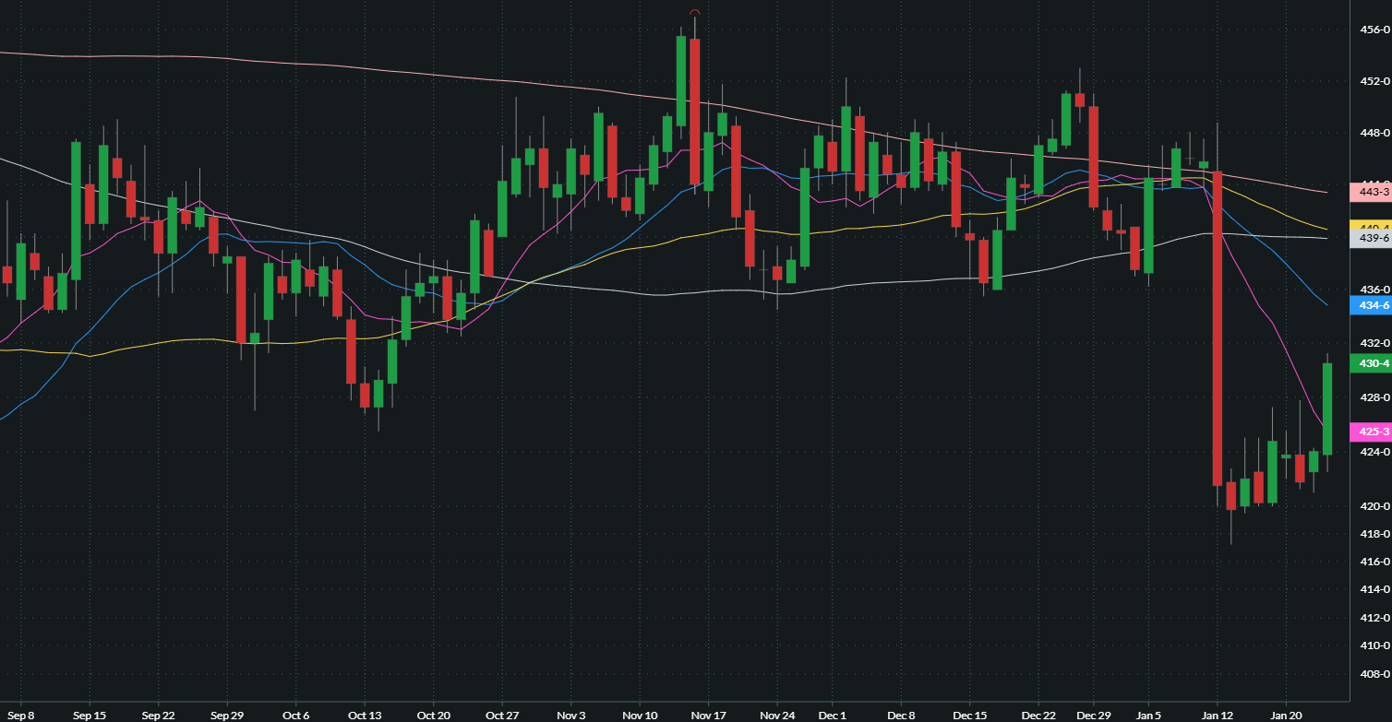
Task: Click the red arc marker above the chart high
Action: (x=694, y=12)
